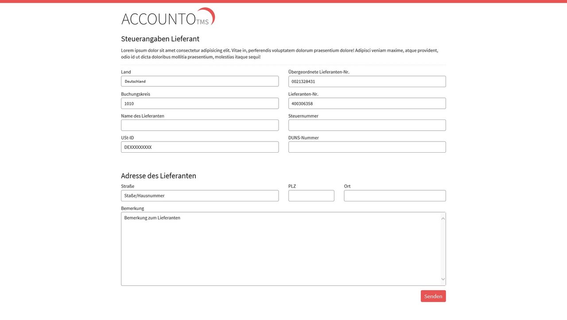
Task: Click into the Buchungskreis field
Action: coord(200,103)
